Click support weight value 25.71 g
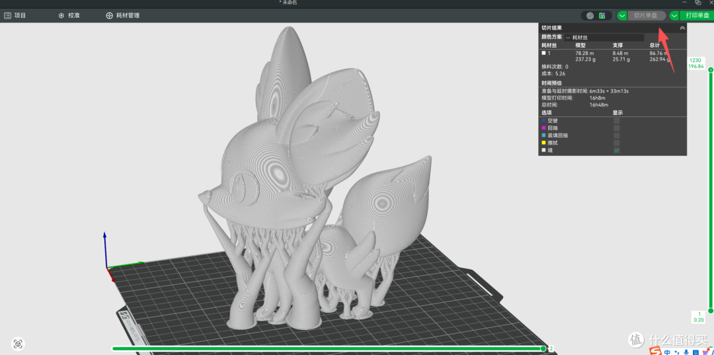714x355 pixels. coord(621,59)
